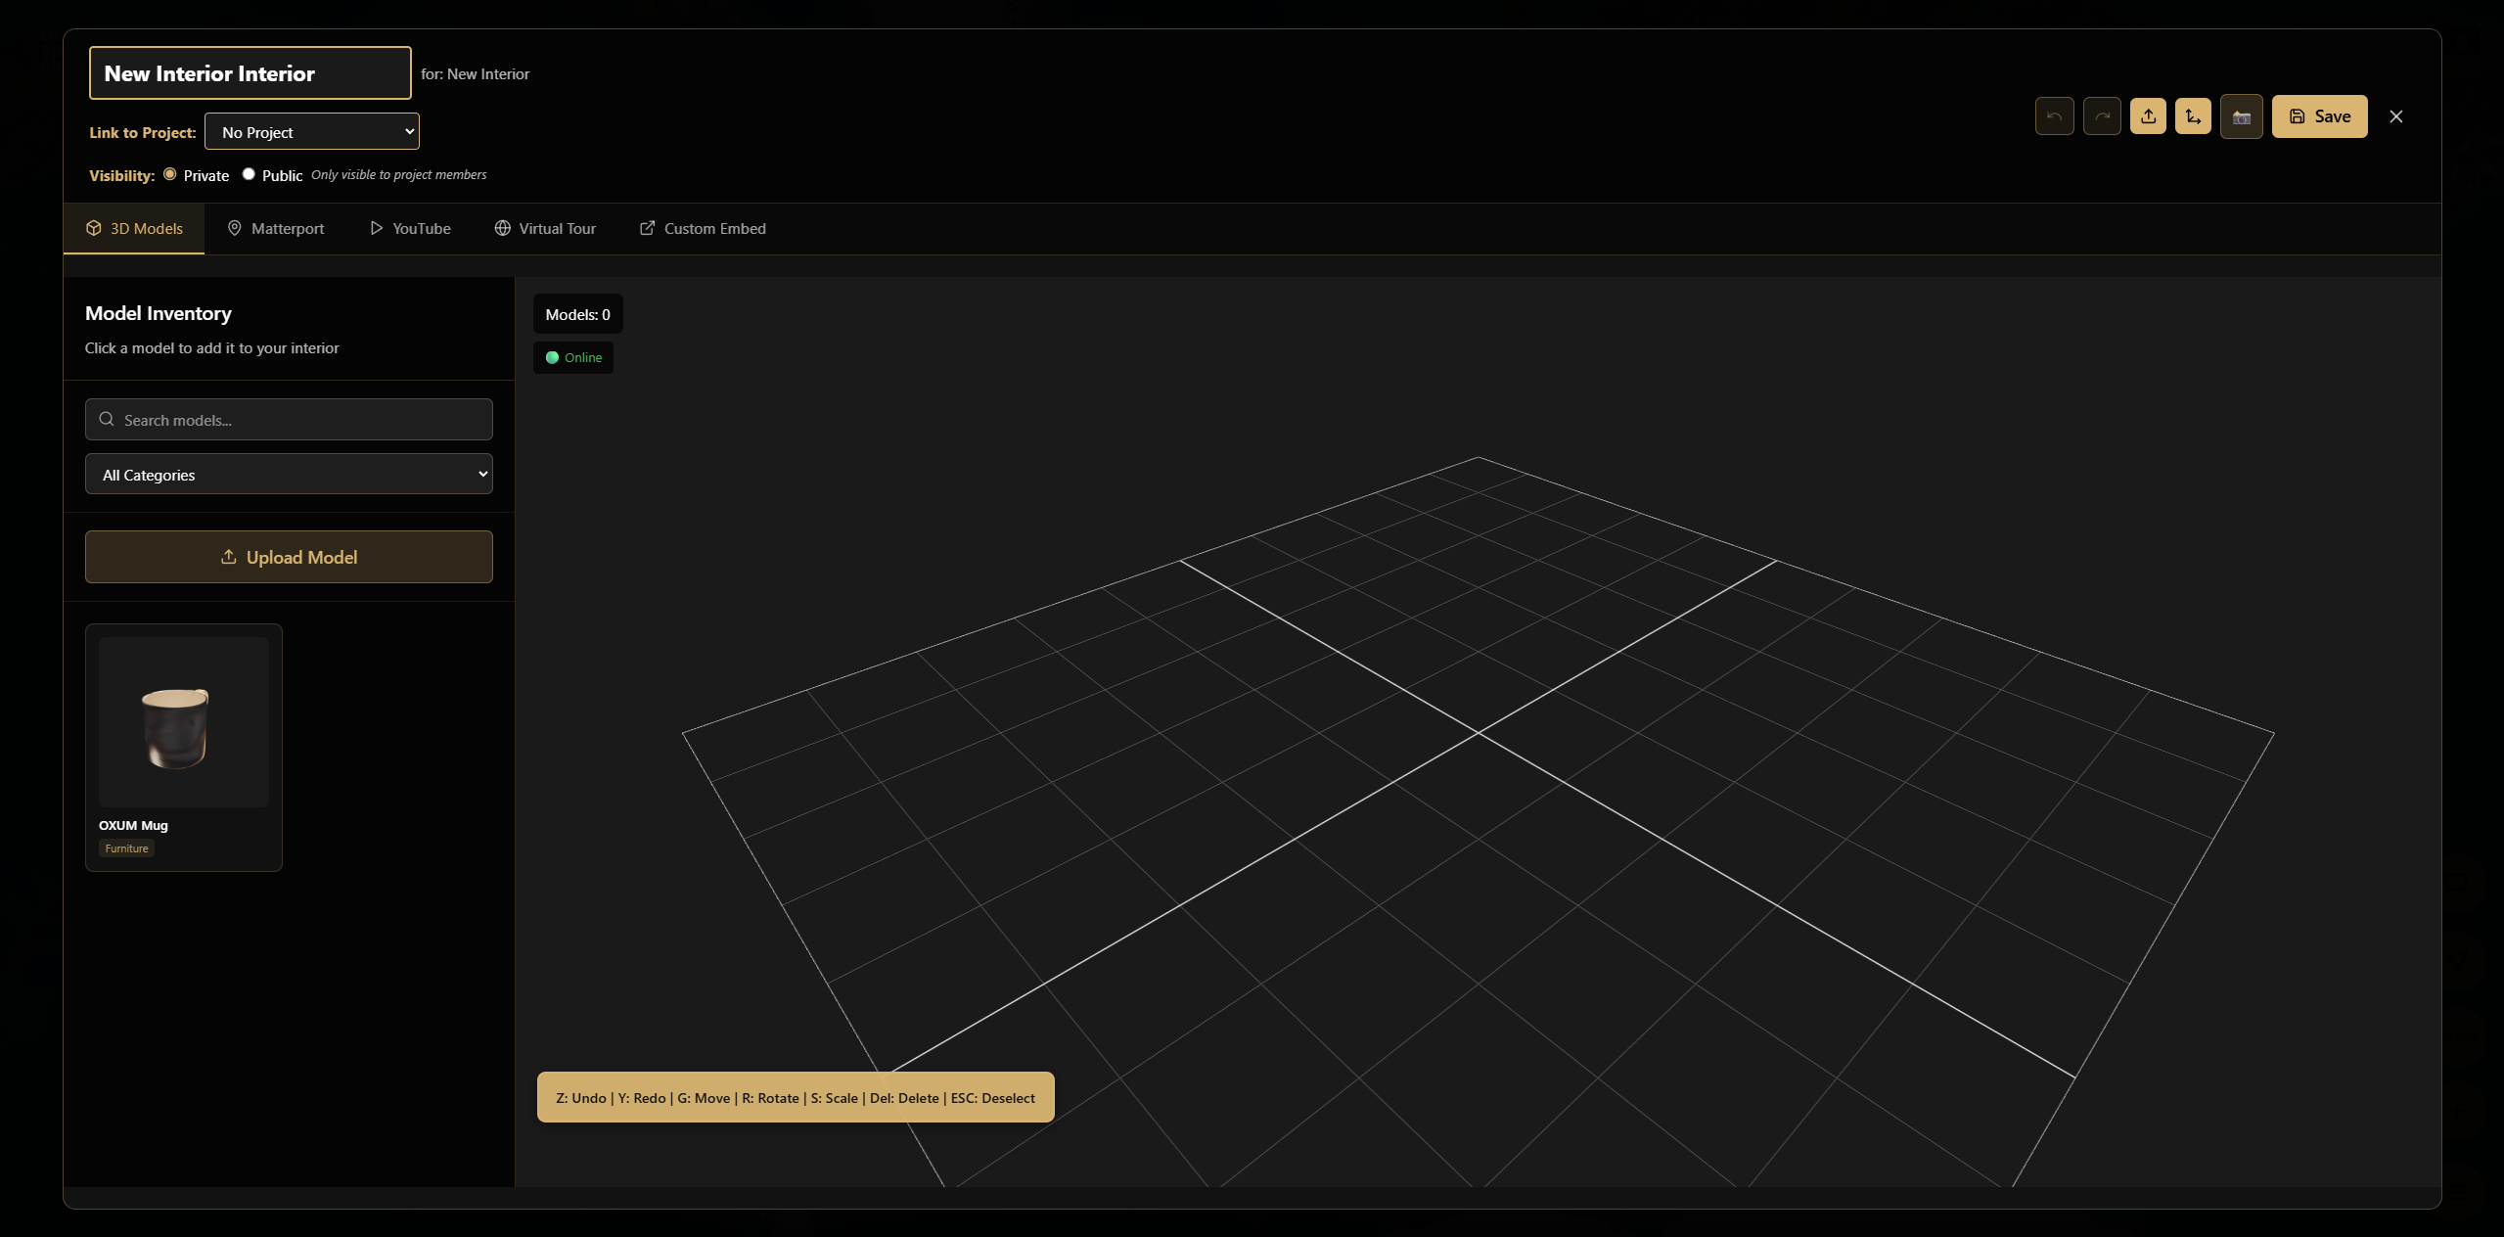Screen dimensions: 2504x1237
Task: Click the magnifier icon in search box
Action: pyautogui.click(x=107, y=419)
